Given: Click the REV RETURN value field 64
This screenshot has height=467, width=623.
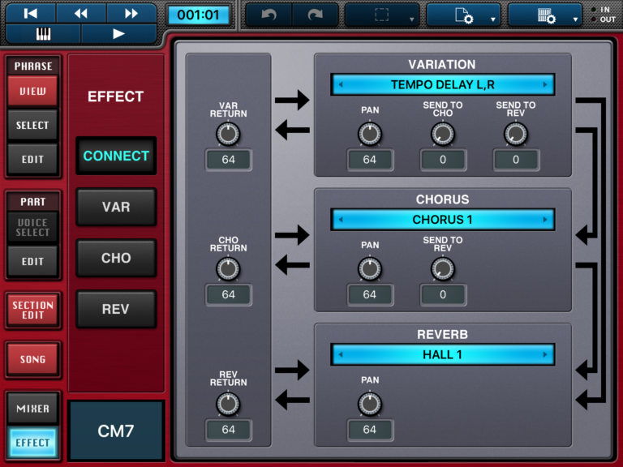Looking at the screenshot, I should [x=228, y=430].
